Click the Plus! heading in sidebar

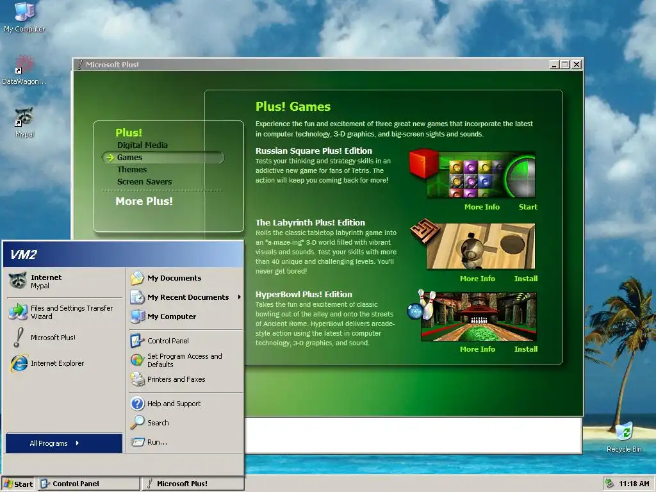(128, 133)
